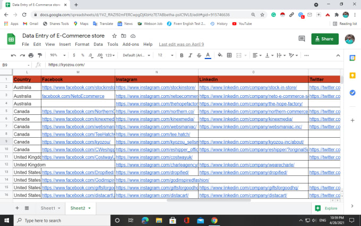
Task: Click the Explore button
Action: (x=327, y=208)
